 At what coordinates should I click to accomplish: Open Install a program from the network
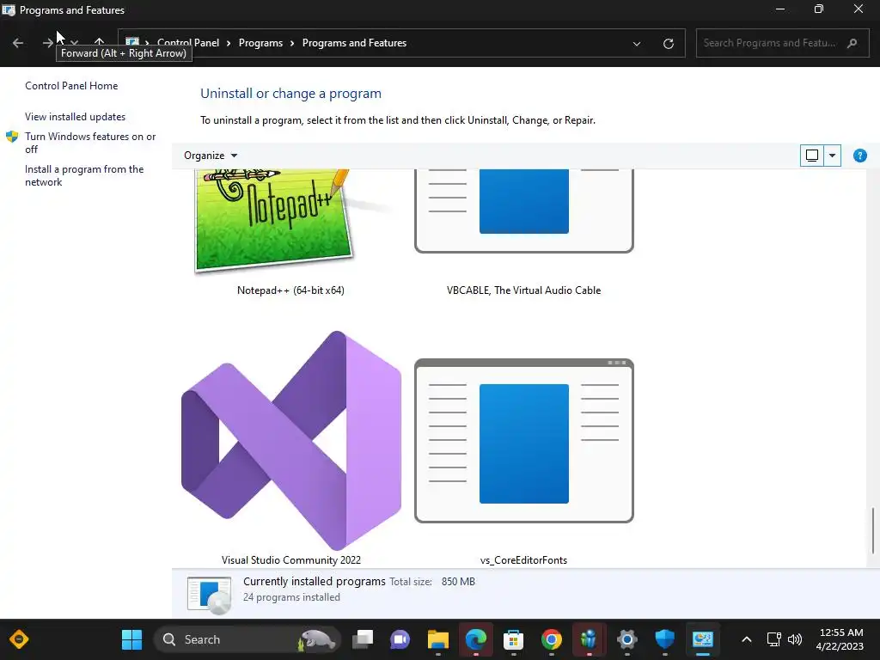pos(84,175)
